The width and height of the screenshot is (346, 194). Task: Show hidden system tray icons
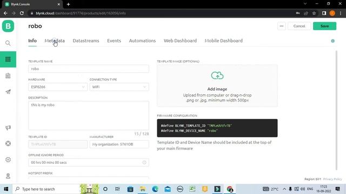pos(284,189)
